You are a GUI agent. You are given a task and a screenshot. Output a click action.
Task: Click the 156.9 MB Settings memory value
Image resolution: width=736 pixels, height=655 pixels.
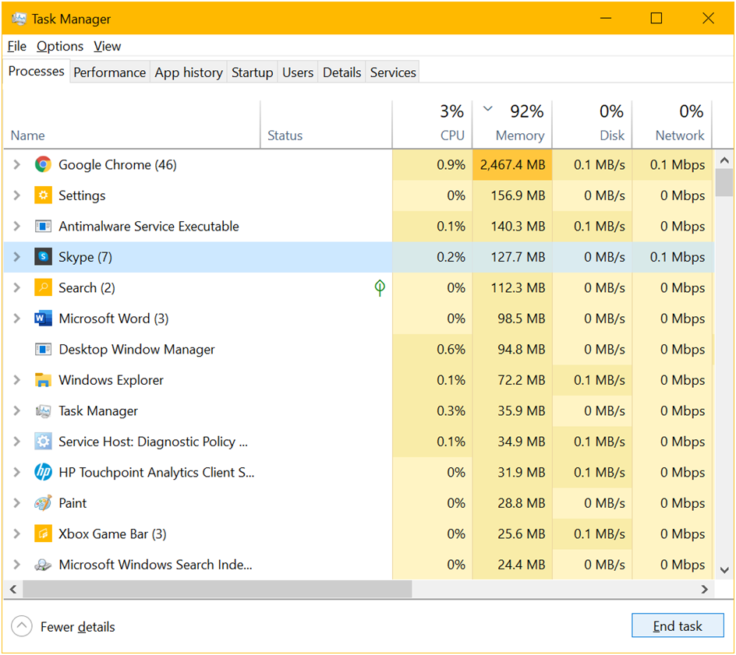(x=518, y=195)
